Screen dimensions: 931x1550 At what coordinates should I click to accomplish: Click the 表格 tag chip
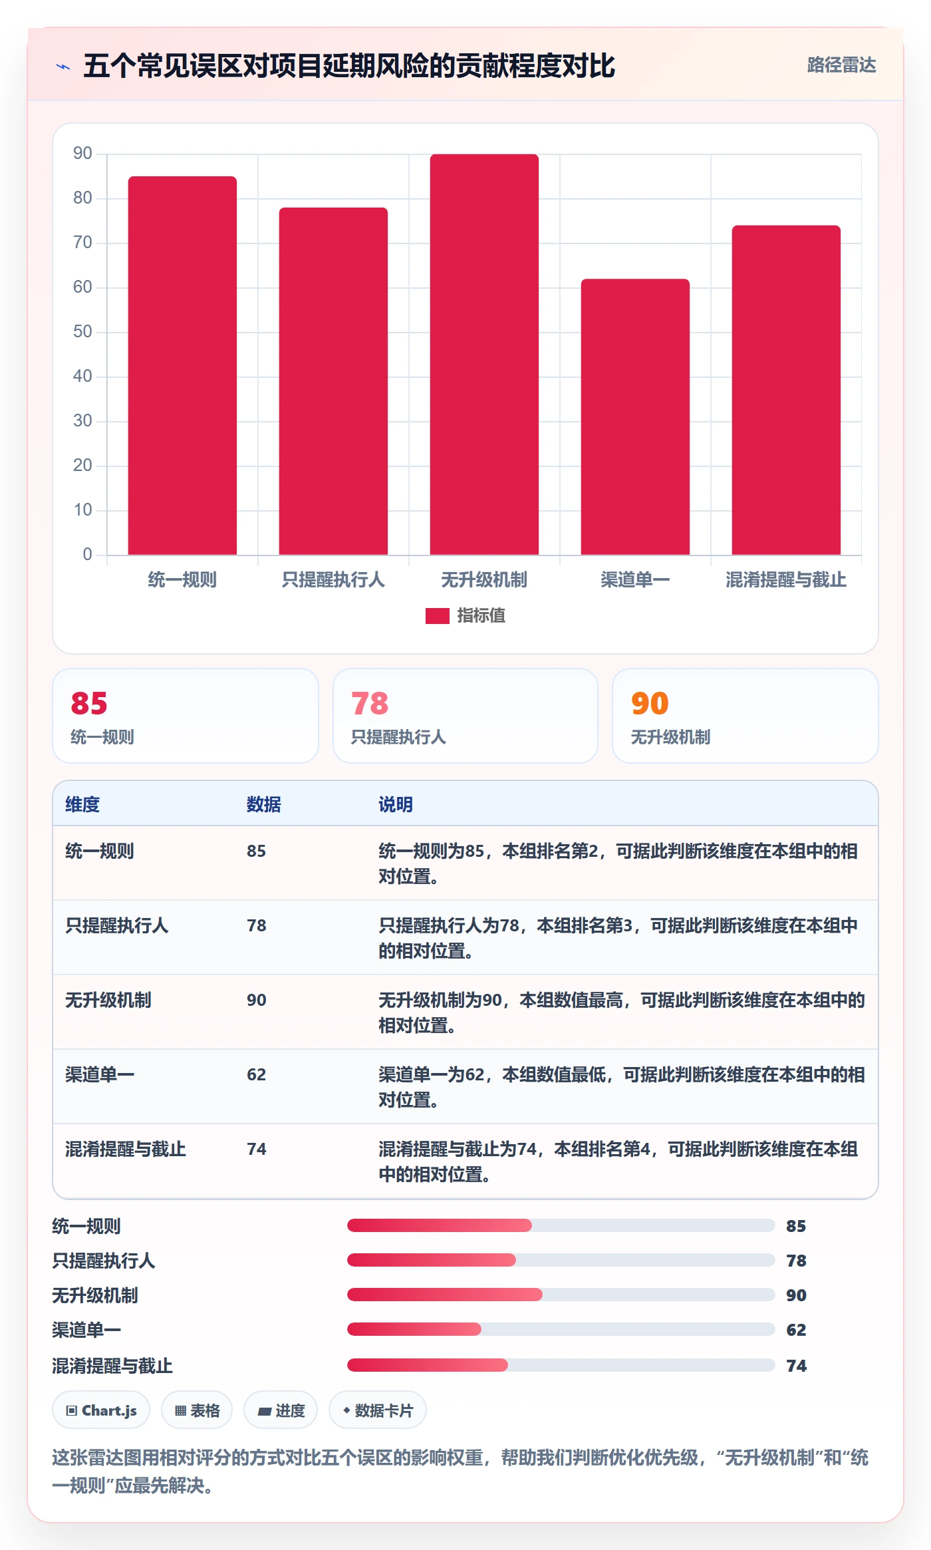[x=197, y=1410]
